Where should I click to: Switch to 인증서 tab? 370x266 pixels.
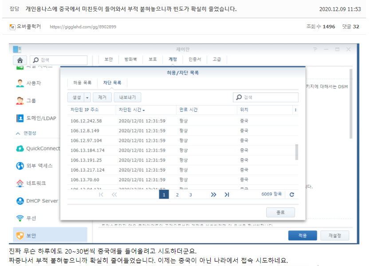point(195,59)
